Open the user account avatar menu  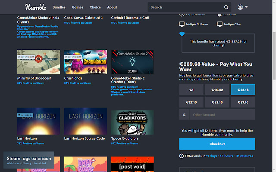242,7
